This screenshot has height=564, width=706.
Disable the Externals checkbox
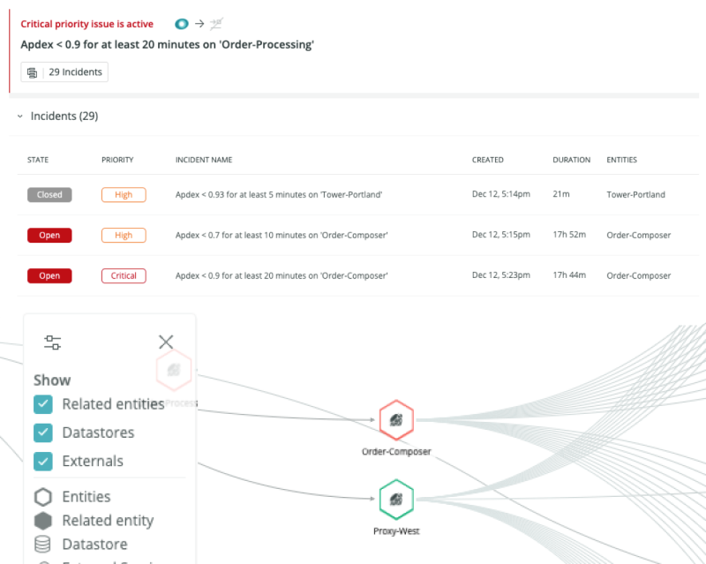click(x=43, y=461)
